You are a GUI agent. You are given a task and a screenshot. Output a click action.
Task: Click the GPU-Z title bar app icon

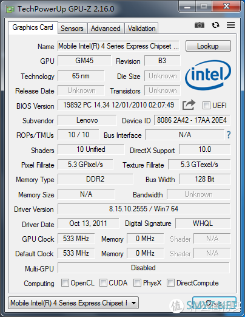[10, 9]
